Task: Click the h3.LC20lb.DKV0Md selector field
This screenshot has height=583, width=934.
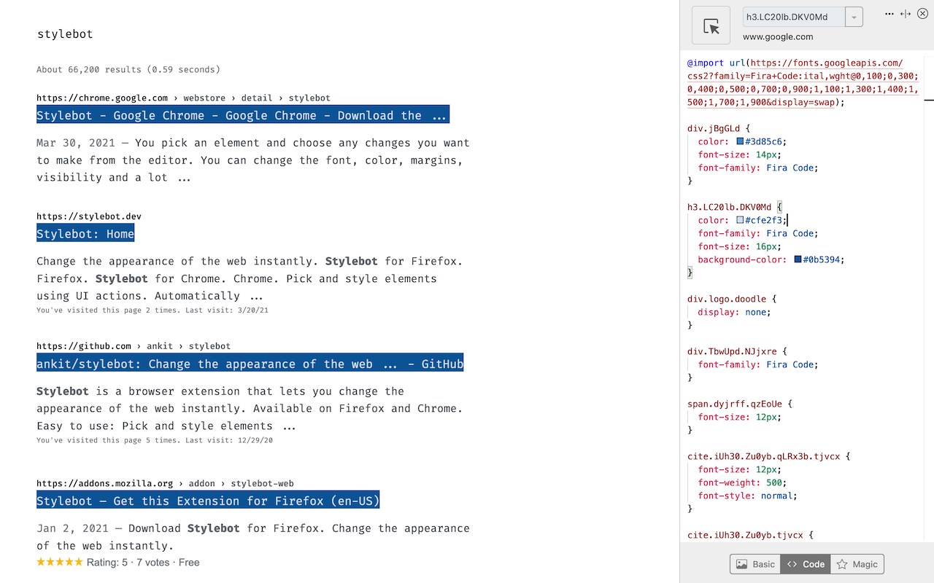Action: (794, 17)
